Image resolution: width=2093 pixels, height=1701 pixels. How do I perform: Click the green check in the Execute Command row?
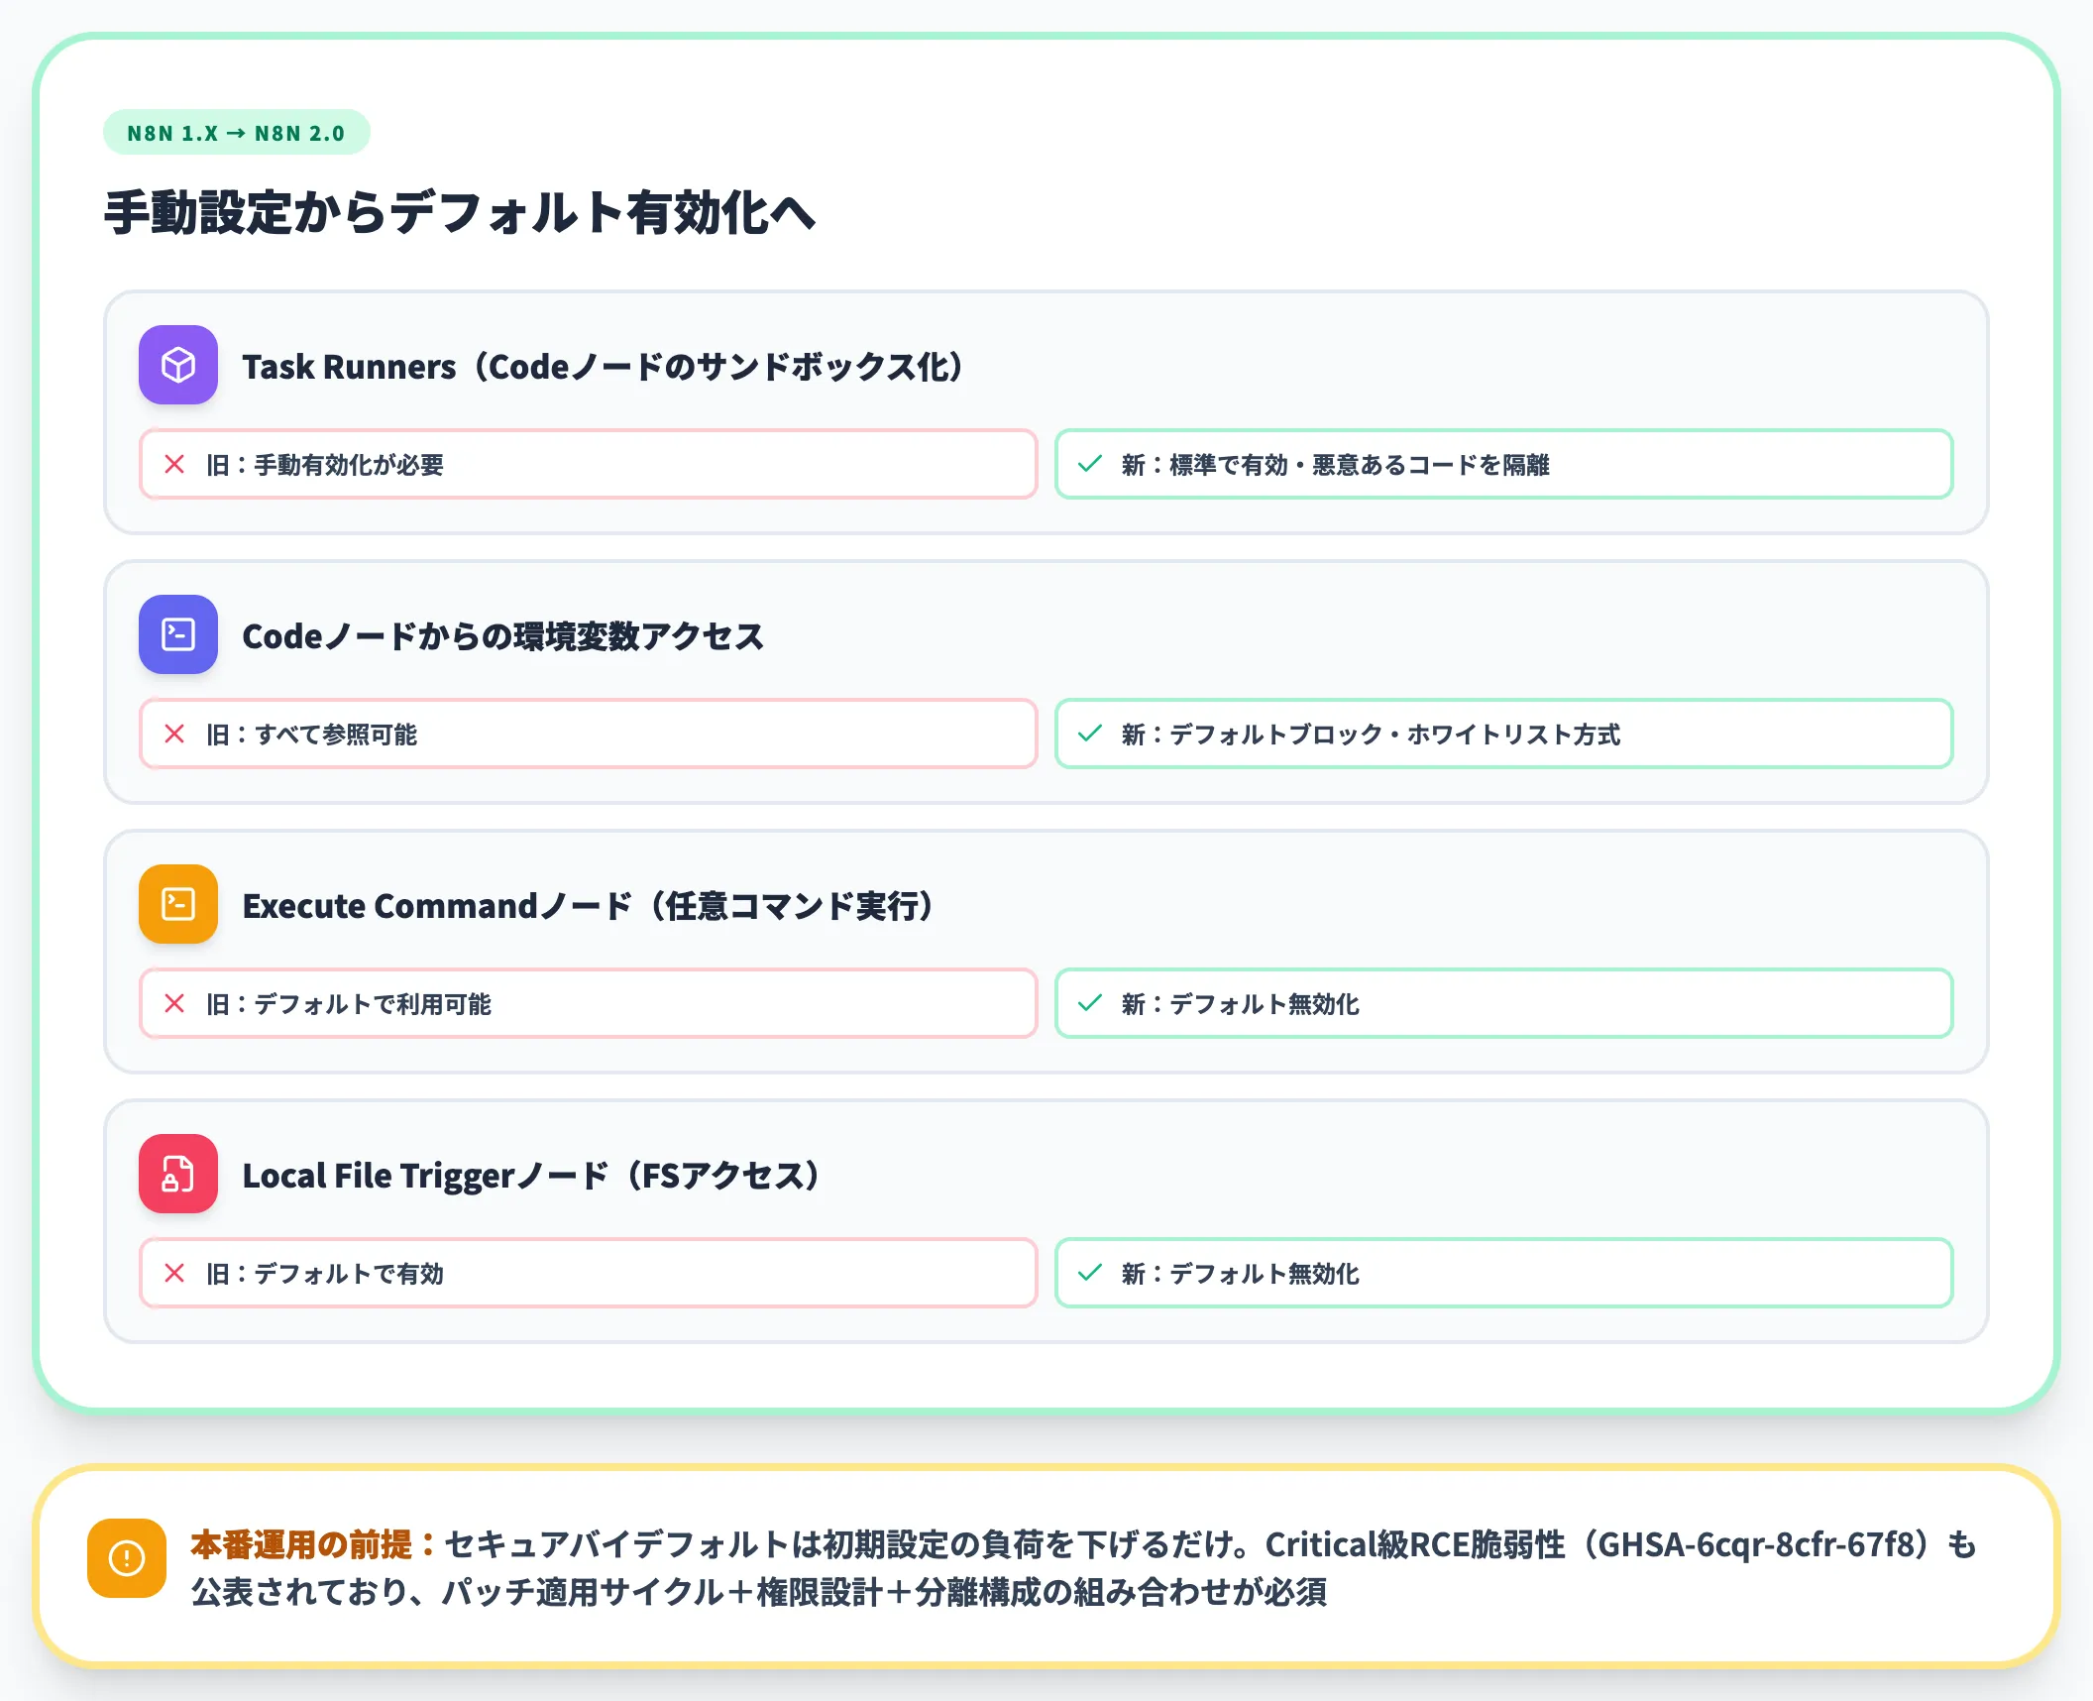(1090, 1003)
